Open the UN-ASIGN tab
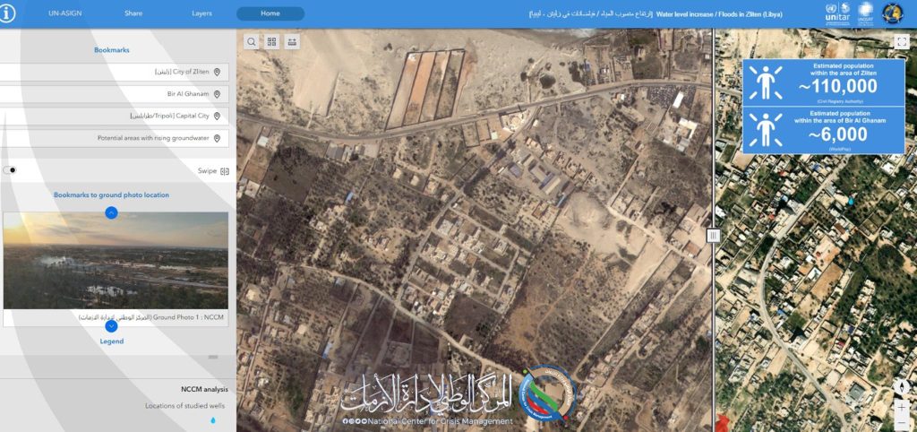917x432 pixels. click(64, 13)
